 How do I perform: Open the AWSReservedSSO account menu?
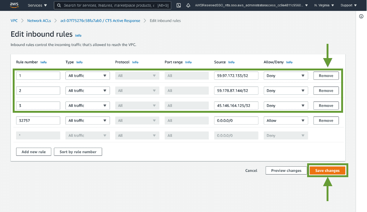pyautogui.click(x=251, y=5)
